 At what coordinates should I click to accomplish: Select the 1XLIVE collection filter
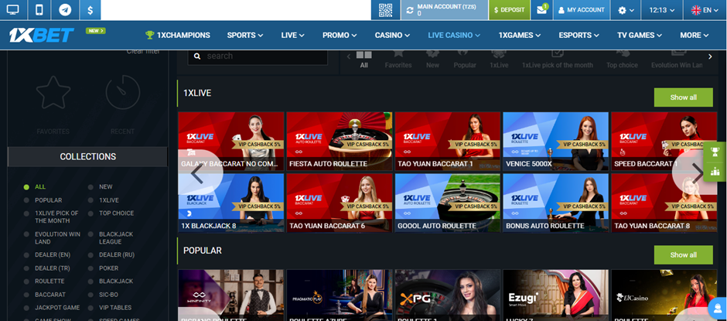point(109,200)
